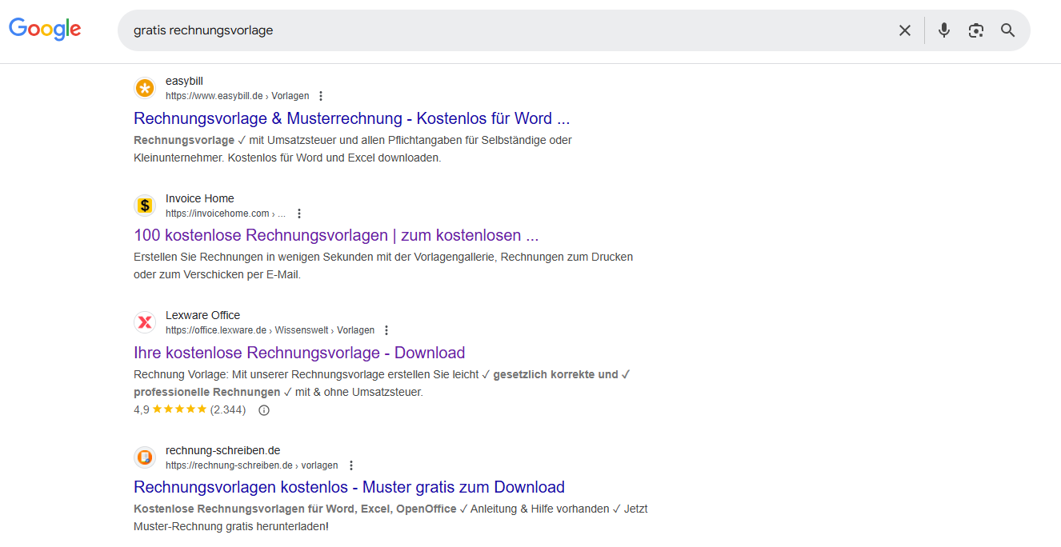Screen dimensions: 1061x547
Task: Open Google Lens image search icon
Action: pyautogui.click(x=975, y=30)
